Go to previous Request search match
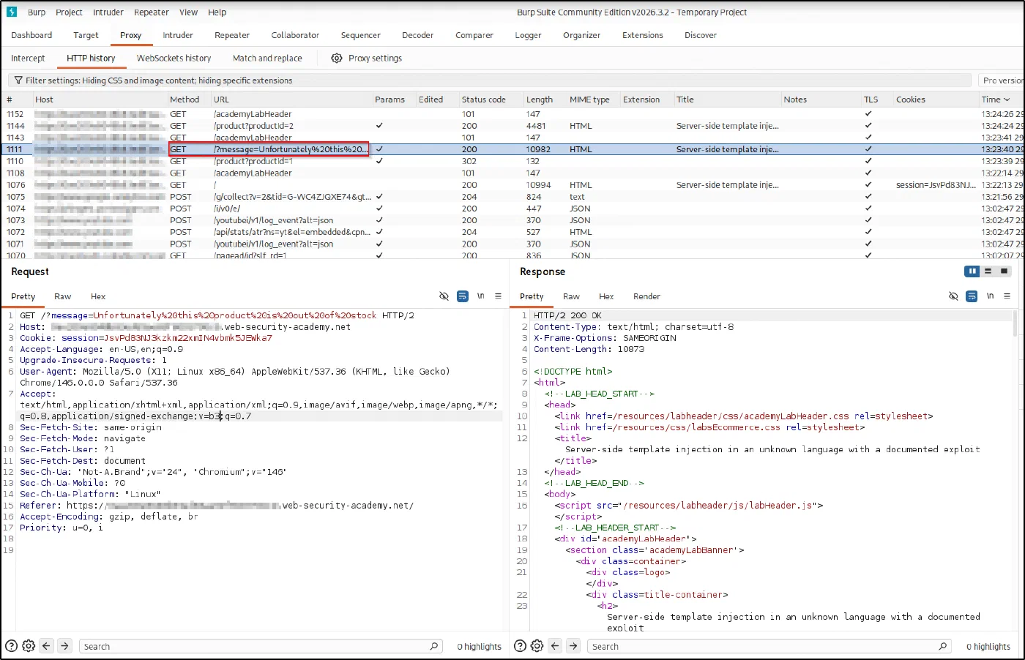 [47, 646]
